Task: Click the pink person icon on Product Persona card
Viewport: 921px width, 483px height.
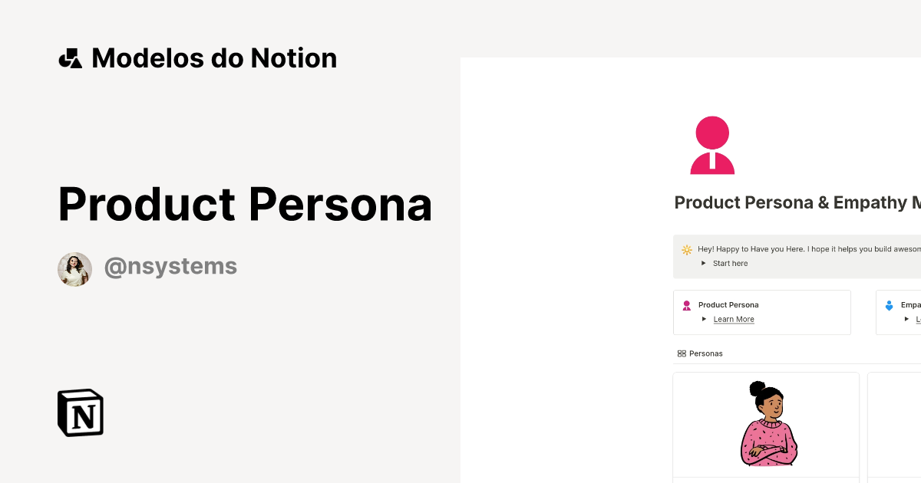Action: (686, 304)
